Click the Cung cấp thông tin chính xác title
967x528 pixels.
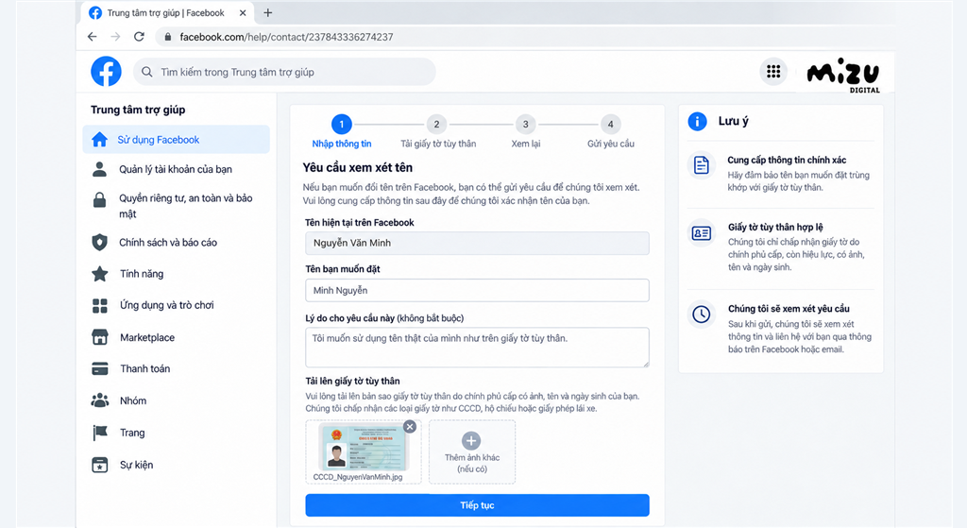point(787,160)
